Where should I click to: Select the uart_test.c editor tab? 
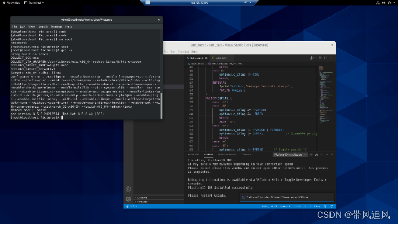tap(197, 58)
